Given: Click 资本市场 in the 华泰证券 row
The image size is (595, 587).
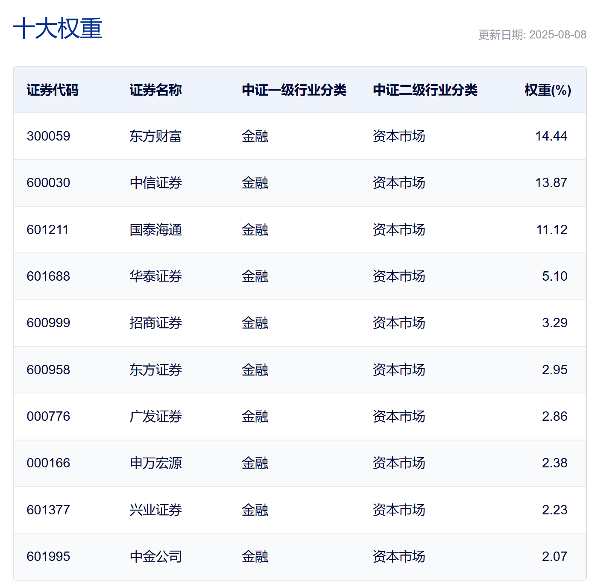Looking at the screenshot, I should [399, 276].
